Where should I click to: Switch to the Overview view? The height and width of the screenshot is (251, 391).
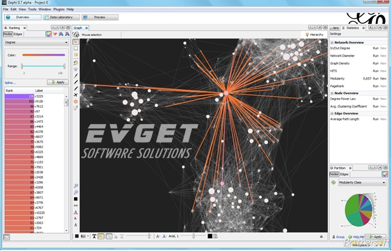point(23,17)
